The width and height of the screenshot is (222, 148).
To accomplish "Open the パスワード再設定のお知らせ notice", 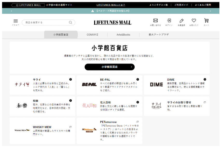I will click(x=113, y=11).
